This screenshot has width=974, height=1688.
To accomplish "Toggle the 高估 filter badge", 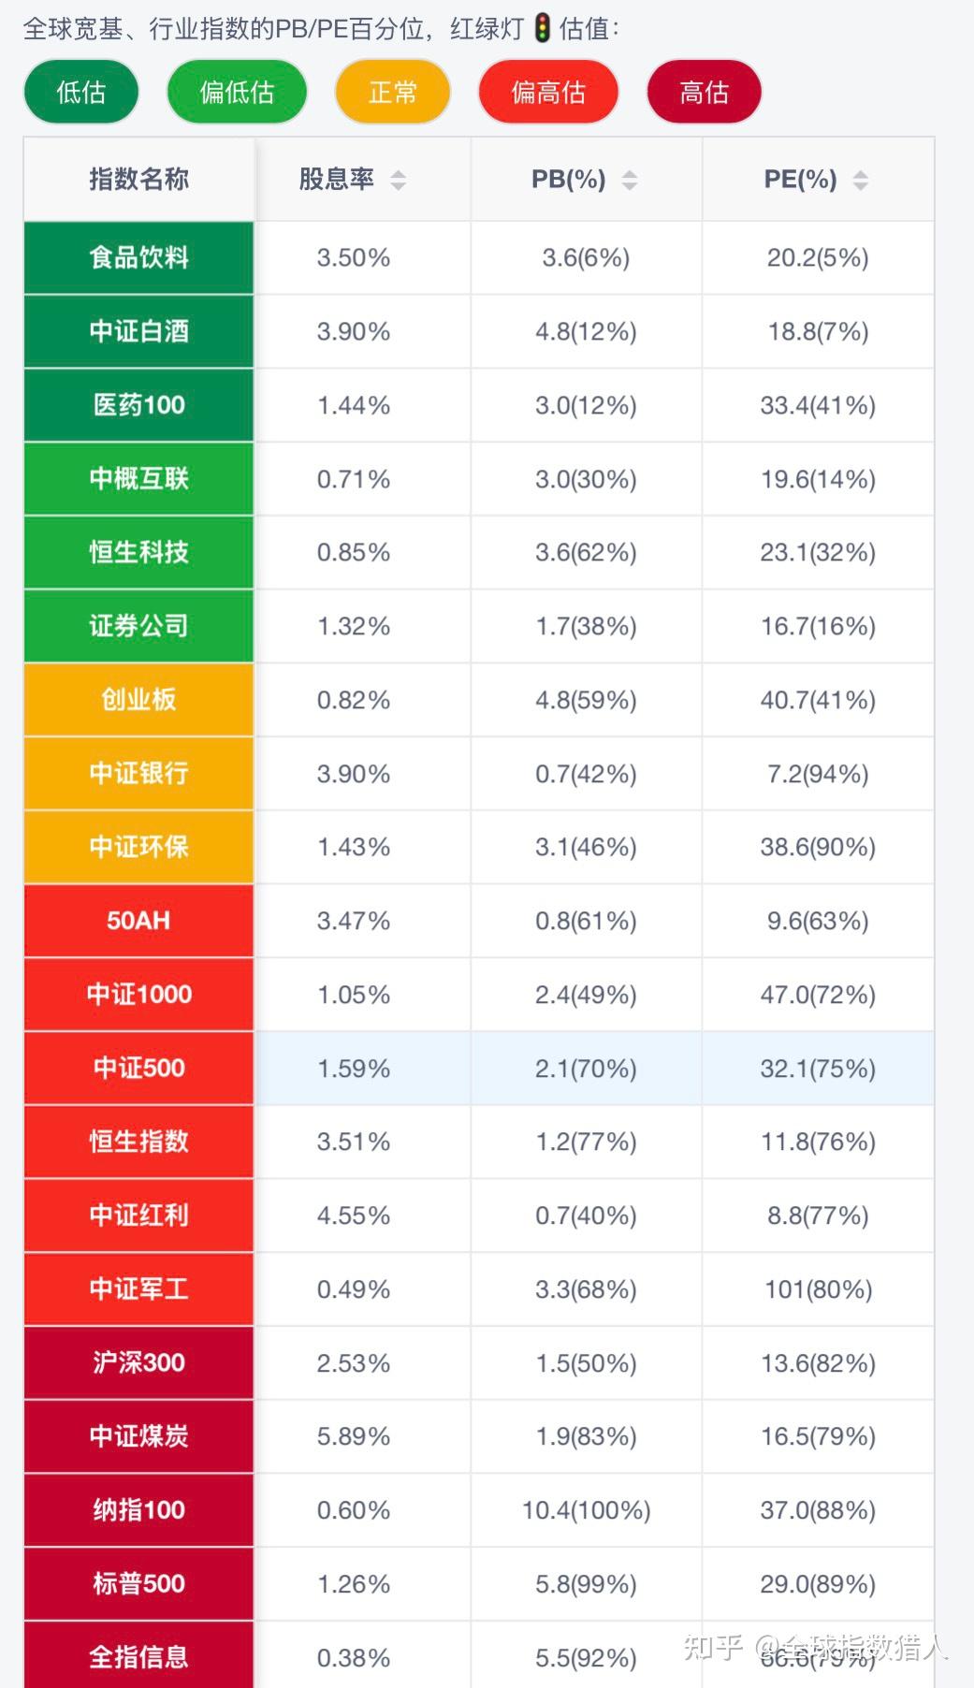I will 703,91.
